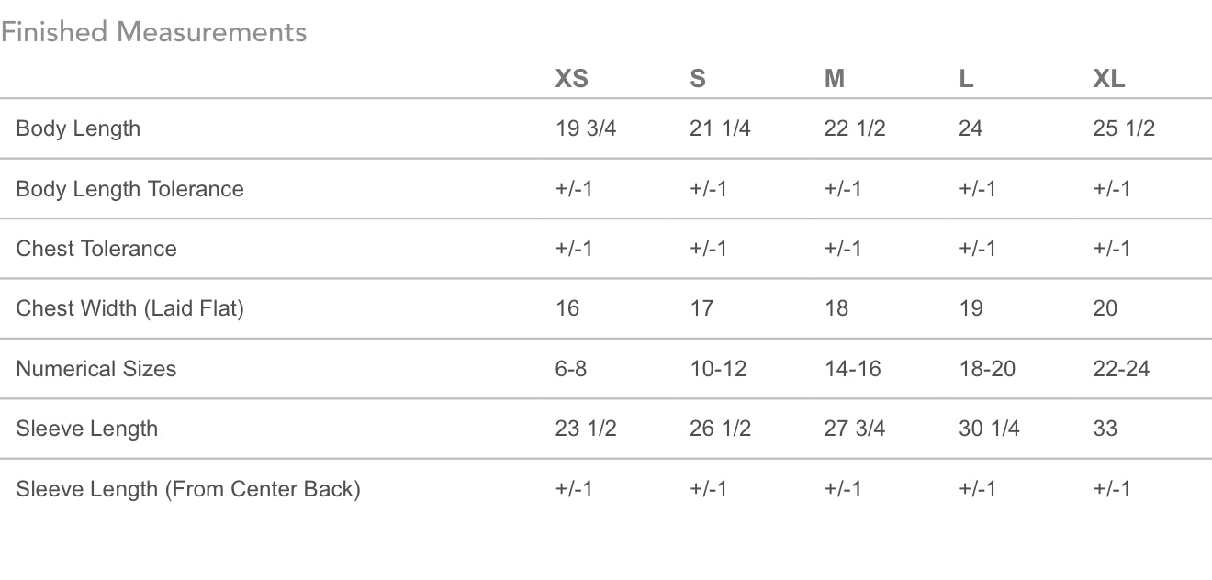The image size is (1212, 580).
Task: Click the Body Length Tolerance row label
Action: coord(129,189)
